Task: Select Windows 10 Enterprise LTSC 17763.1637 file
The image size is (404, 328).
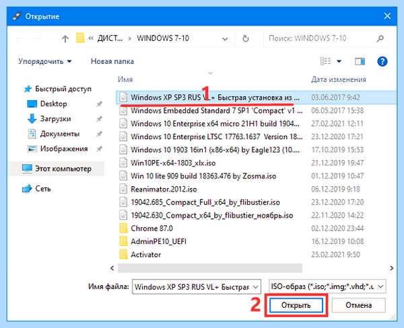Action: pyautogui.click(x=216, y=137)
